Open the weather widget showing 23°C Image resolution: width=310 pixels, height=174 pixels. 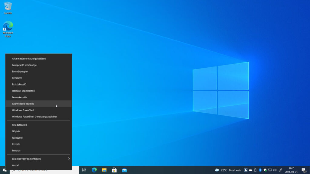(x=228, y=170)
